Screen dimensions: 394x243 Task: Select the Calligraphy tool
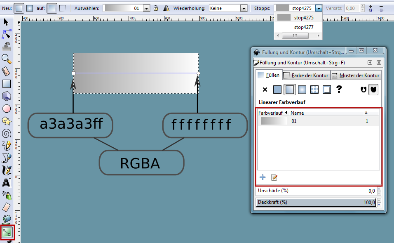tap(6, 170)
